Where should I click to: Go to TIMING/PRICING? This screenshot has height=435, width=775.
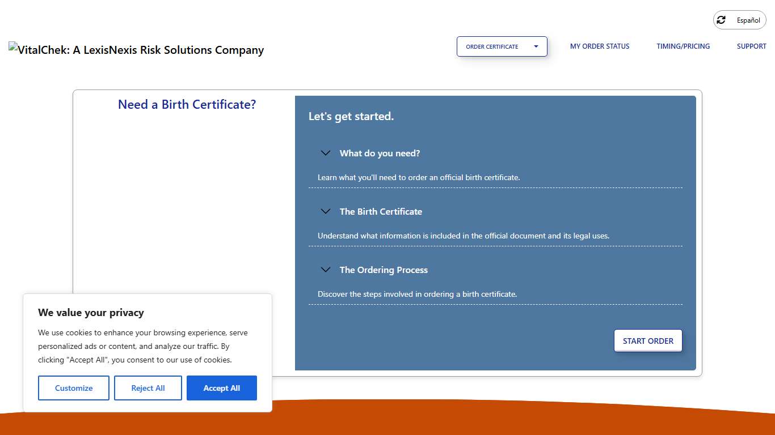(683, 46)
